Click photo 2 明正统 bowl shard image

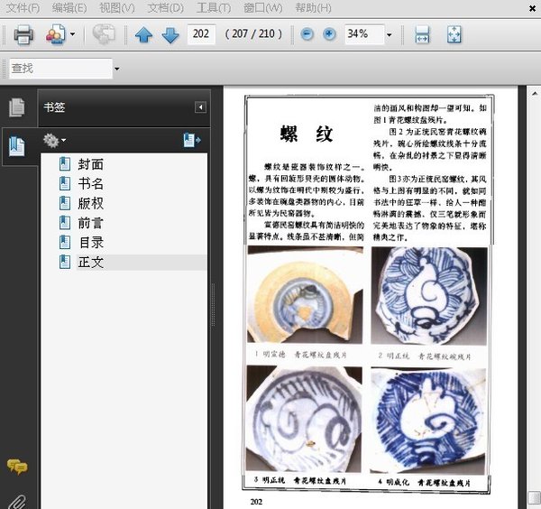coord(429,296)
